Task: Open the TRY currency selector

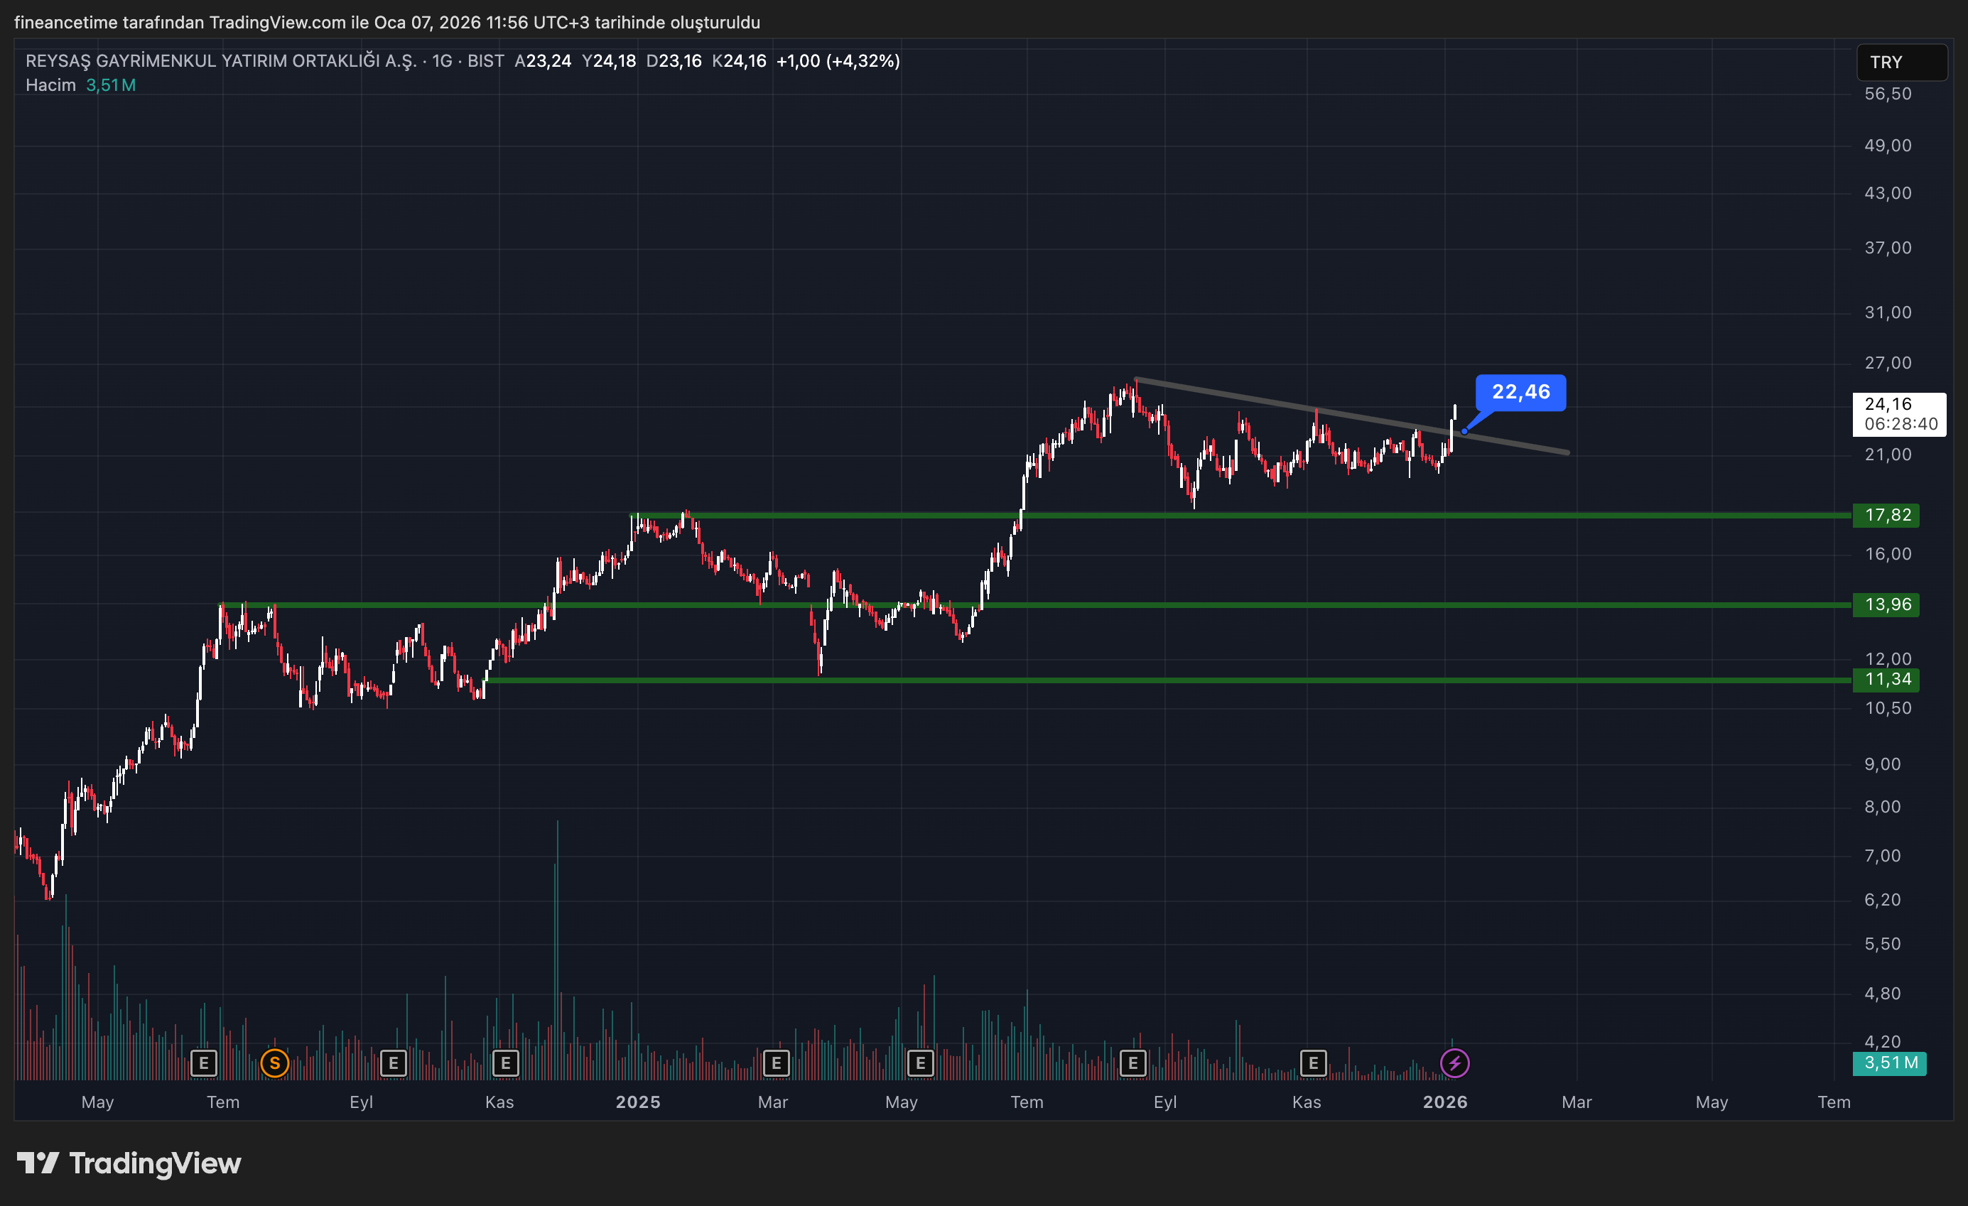Action: tap(1901, 63)
